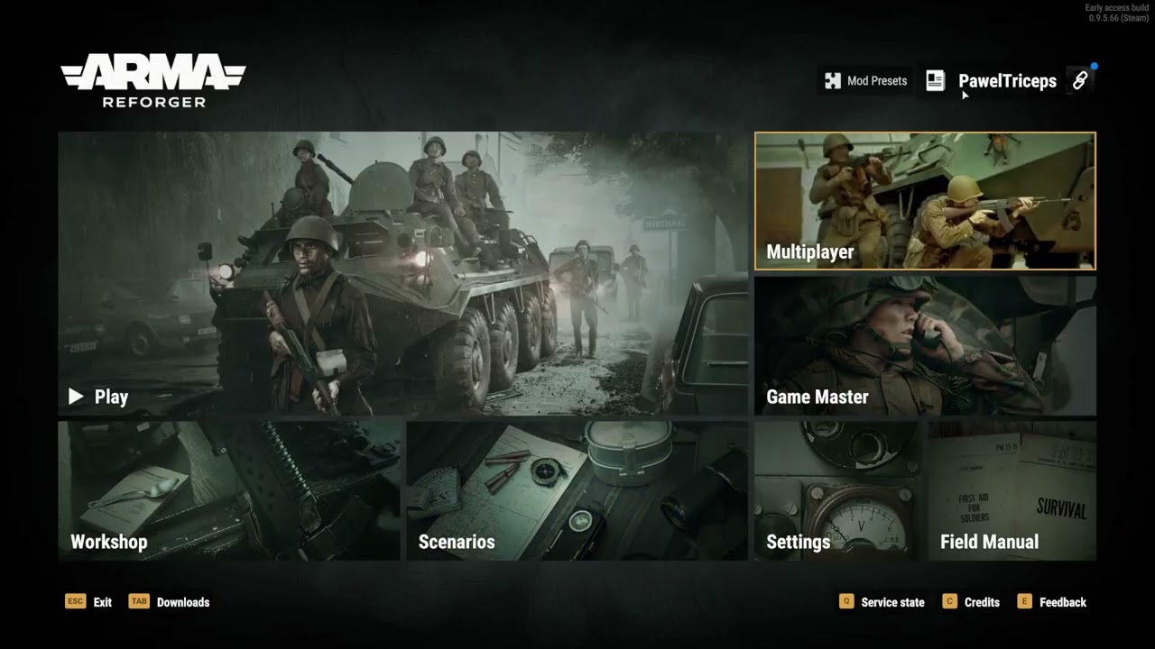Select the PawelTriceps profile name
Viewport: 1155px width, 649px height.
click(1007, 81)
